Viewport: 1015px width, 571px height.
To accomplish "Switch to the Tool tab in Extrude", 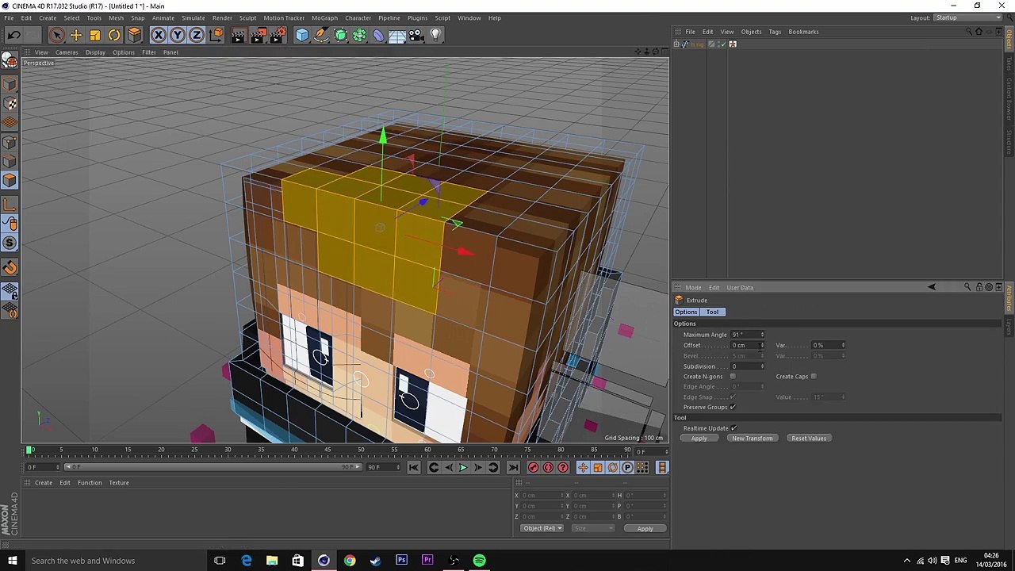I will [x=712, y=312].
